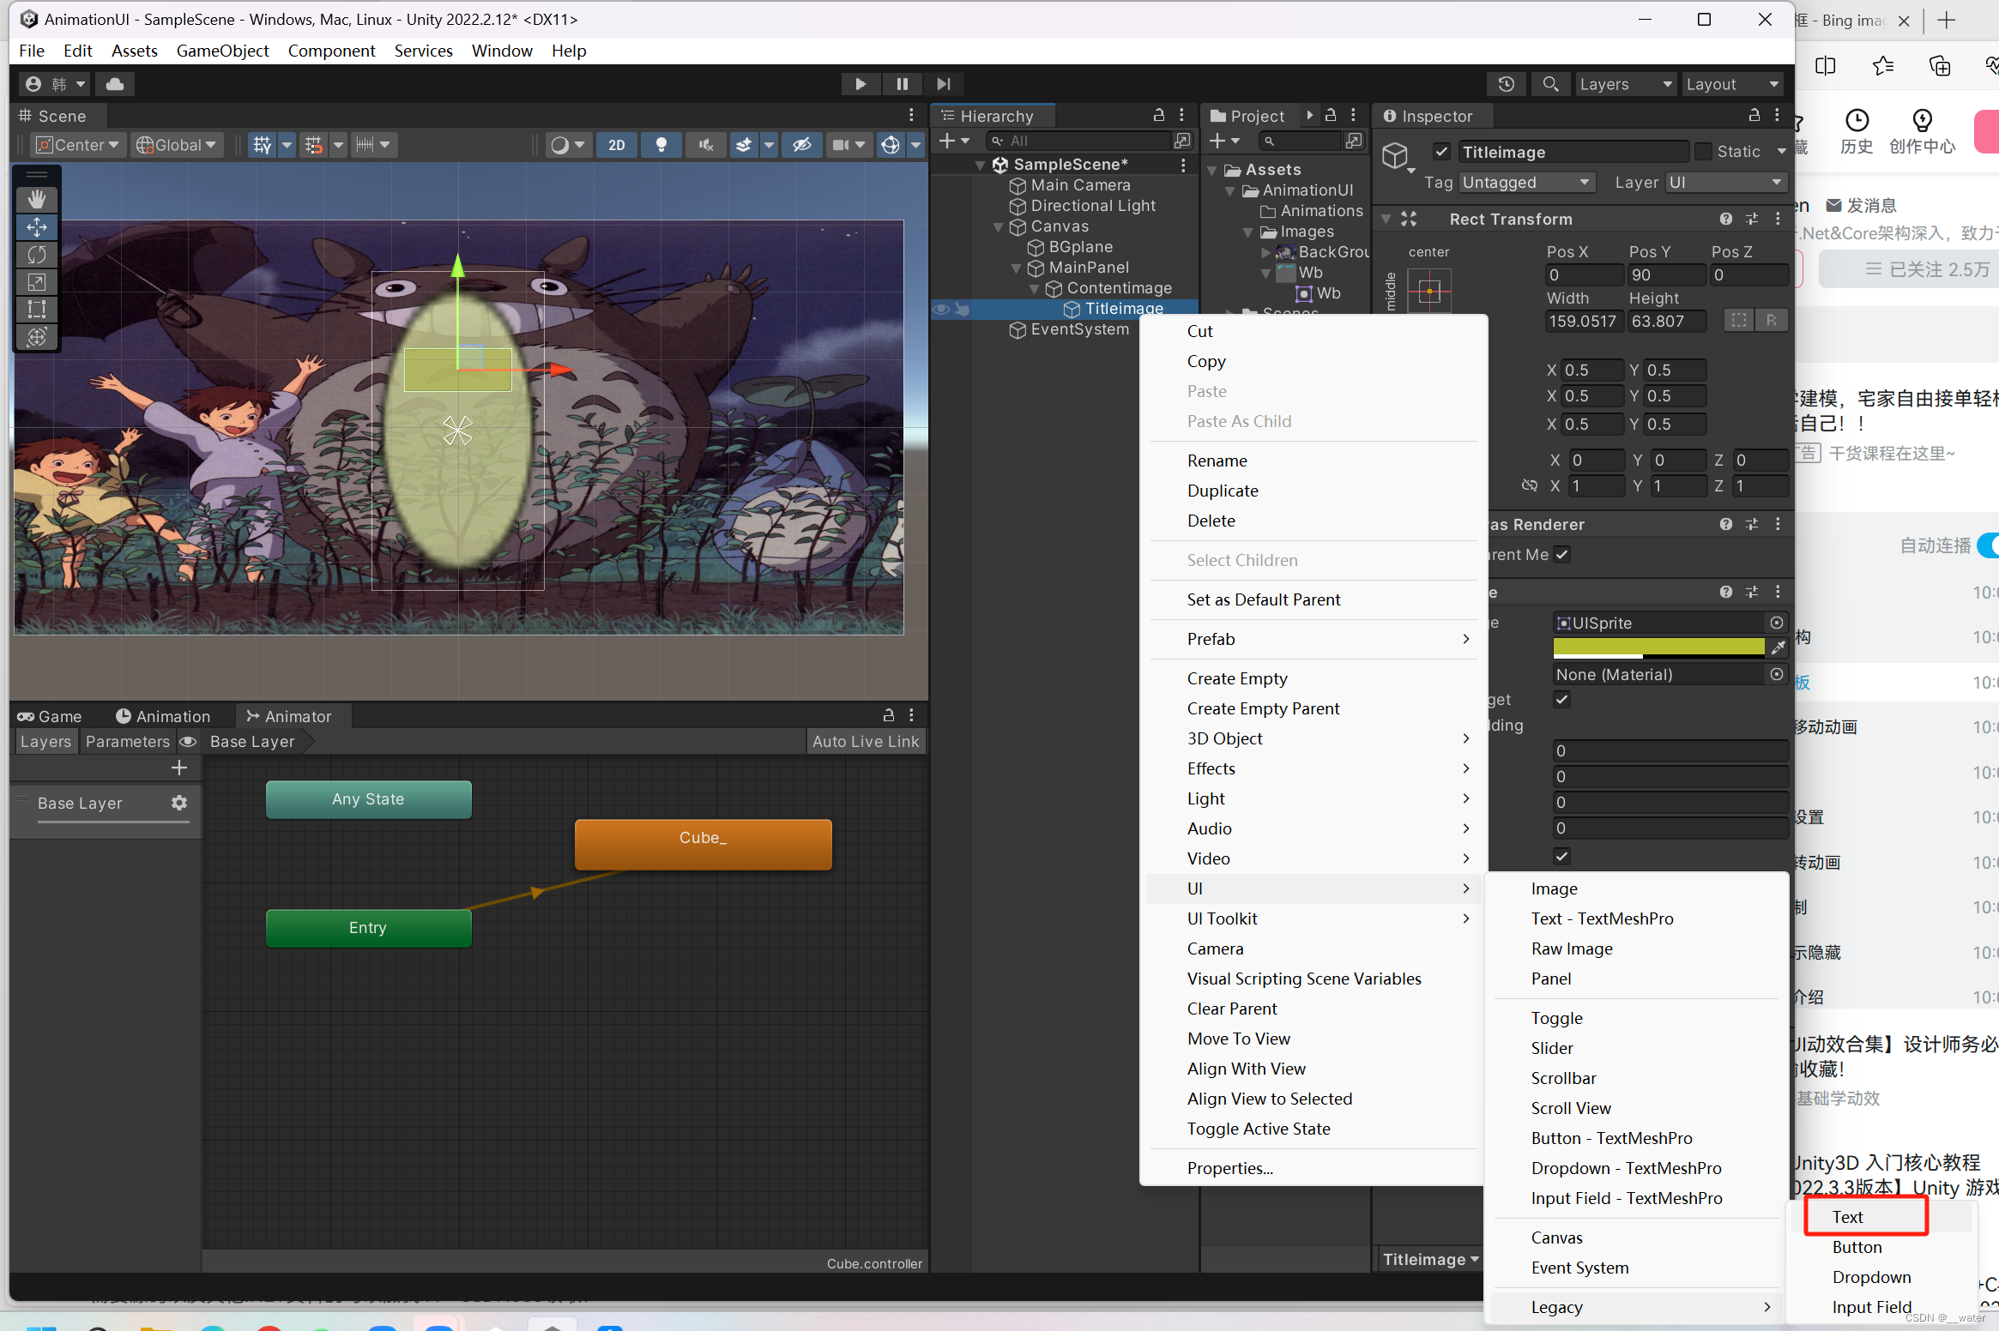Screen dimensions: 1999x1331
Task: Edit the Width value field
Action: click(x=1583, y=321)
